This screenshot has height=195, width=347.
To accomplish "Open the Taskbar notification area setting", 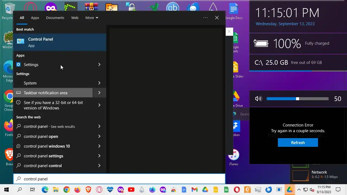I will click(53, 93).
